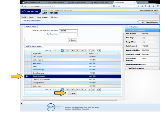161x113 pixels.
Task: Select the Mailing bags radio button
Action: coord(27,86)
